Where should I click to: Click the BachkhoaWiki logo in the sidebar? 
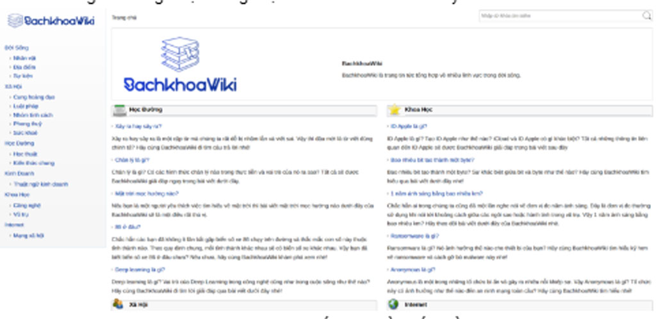tap(51, 20)
